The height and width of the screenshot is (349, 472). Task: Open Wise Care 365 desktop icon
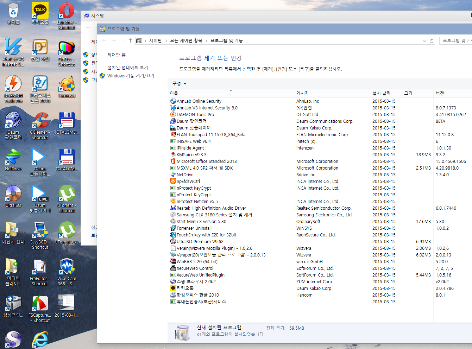[x=67, y=272]
